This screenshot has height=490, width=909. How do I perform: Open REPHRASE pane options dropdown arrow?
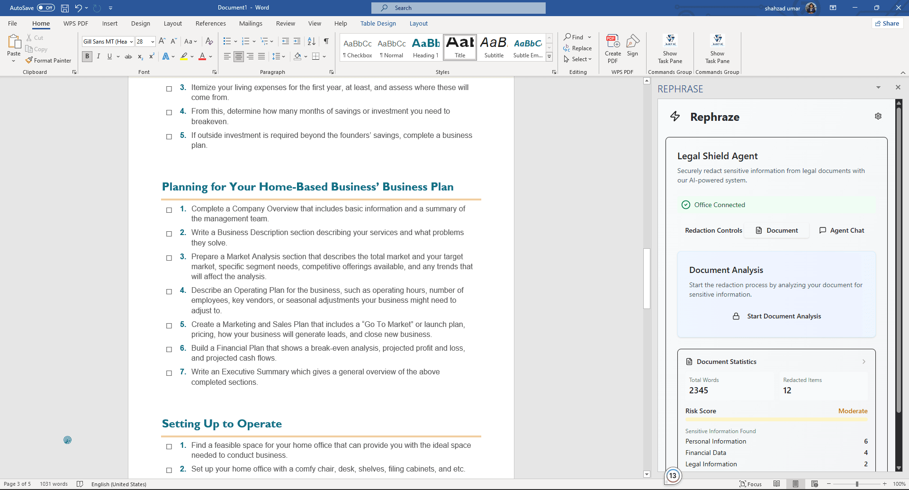(x=878, y=87)
